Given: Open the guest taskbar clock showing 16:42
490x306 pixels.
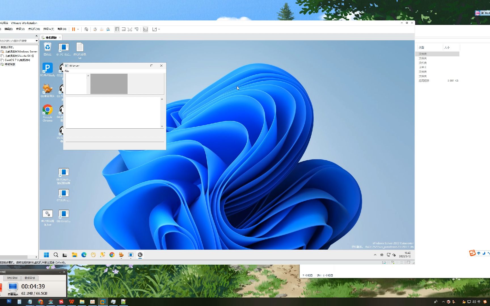Looking at the screenshot, I should pos(405,255).
